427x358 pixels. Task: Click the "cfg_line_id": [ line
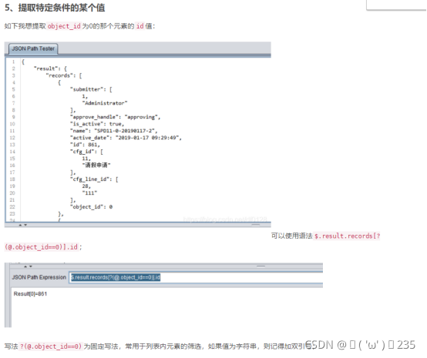[94, 179]
